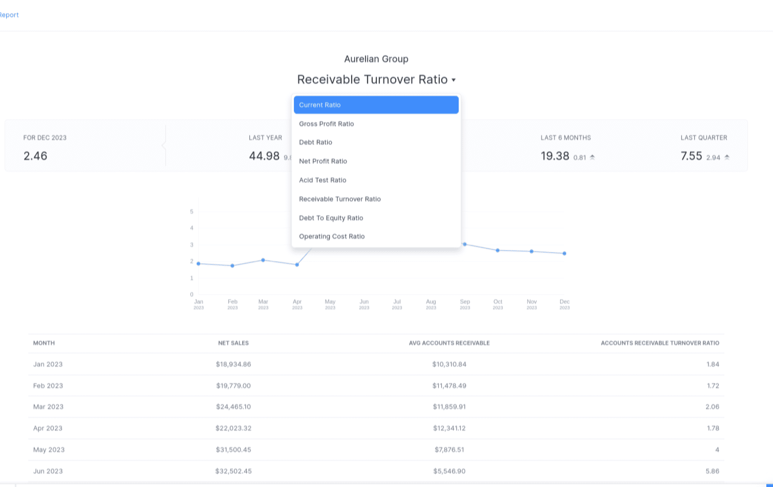The image size is (773, 487).
Task: Pick Net Profit Ratio from list
Action: pos(376,161)
